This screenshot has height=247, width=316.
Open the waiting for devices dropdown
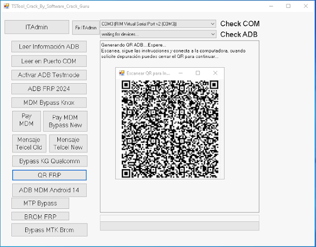(158, 34)
